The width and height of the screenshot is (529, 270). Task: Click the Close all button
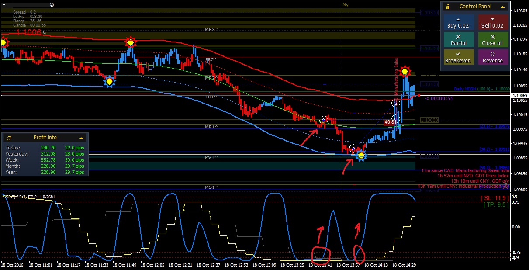point(492,40)
